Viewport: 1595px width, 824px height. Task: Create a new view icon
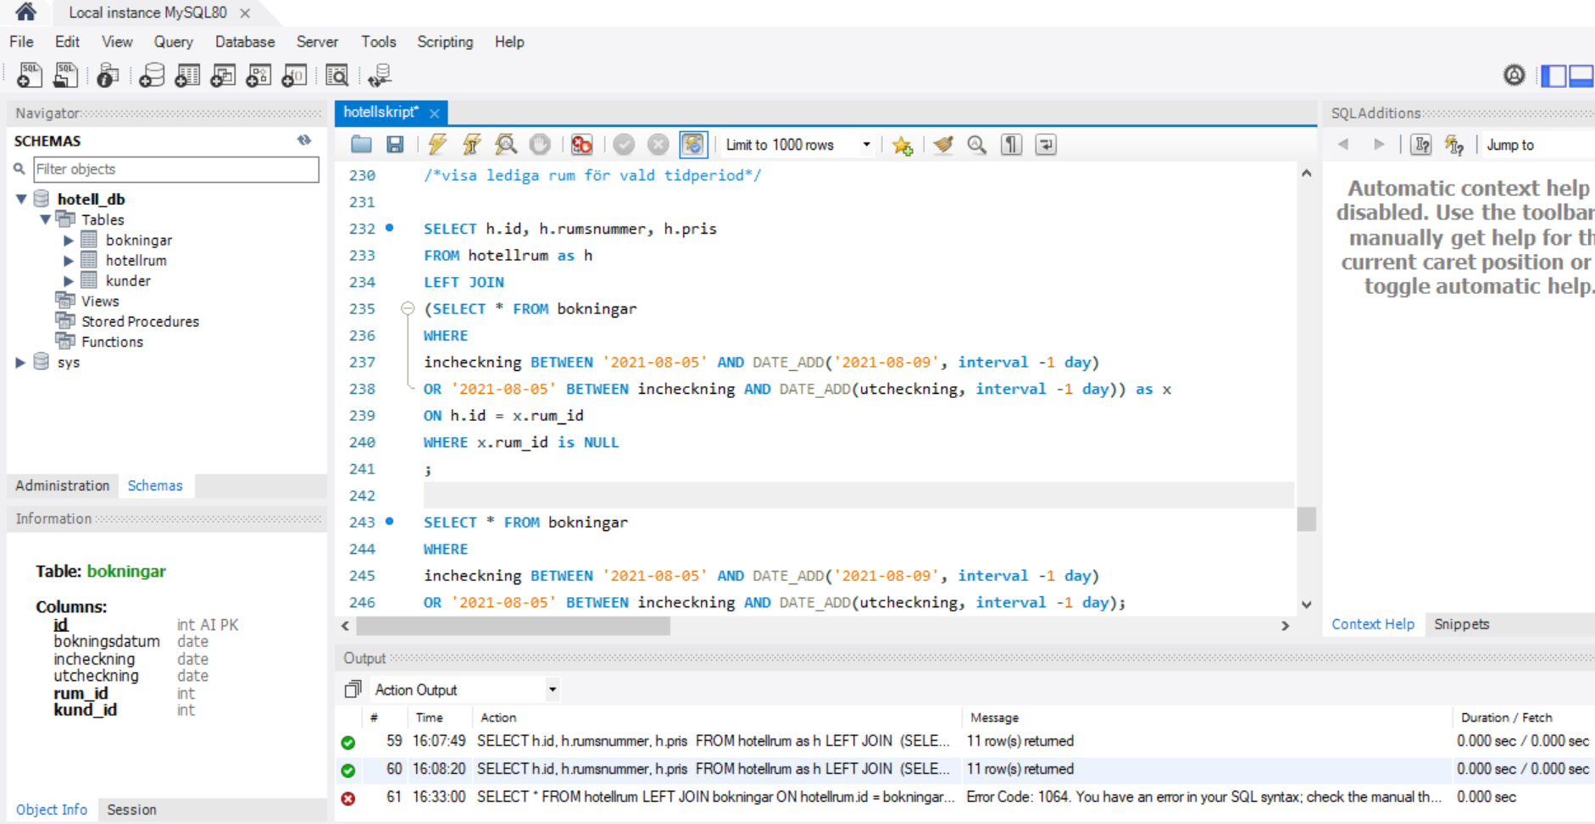coord(223,75)
